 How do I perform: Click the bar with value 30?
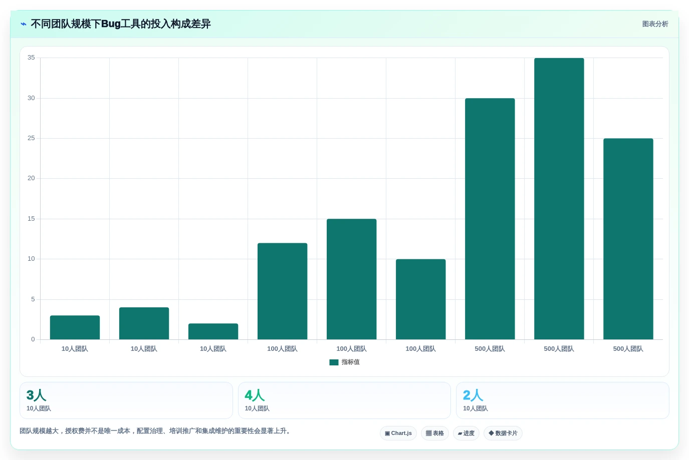[x=490, y=219]
